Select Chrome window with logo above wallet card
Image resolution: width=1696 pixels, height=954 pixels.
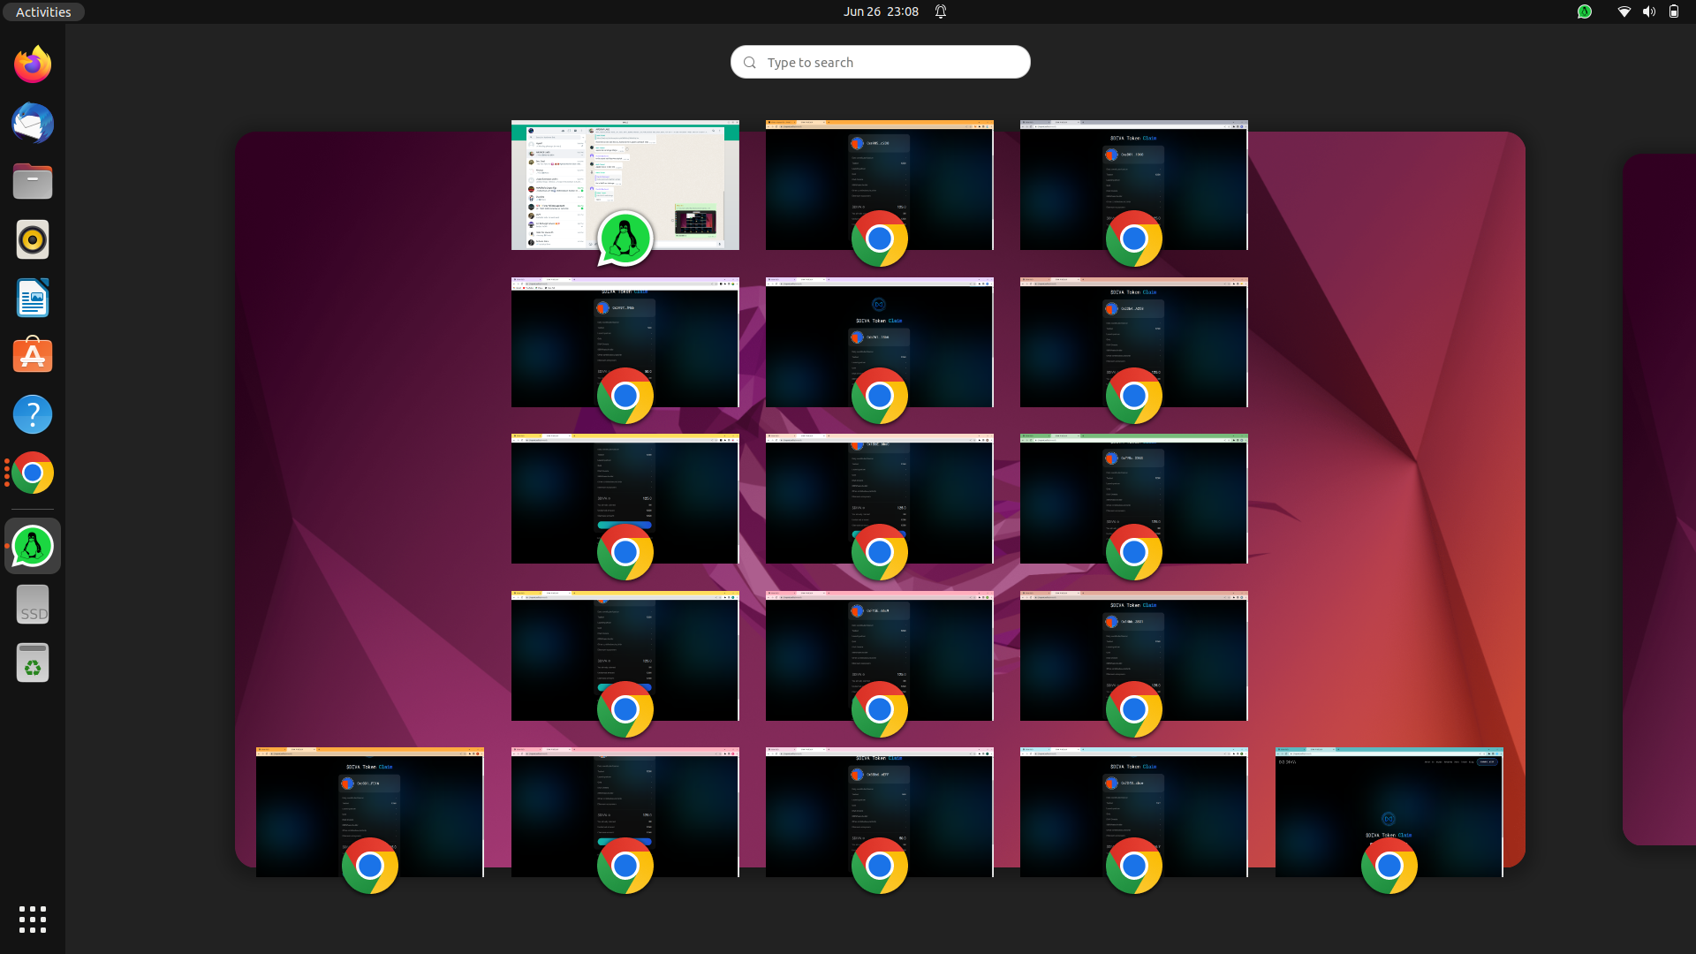880,342
